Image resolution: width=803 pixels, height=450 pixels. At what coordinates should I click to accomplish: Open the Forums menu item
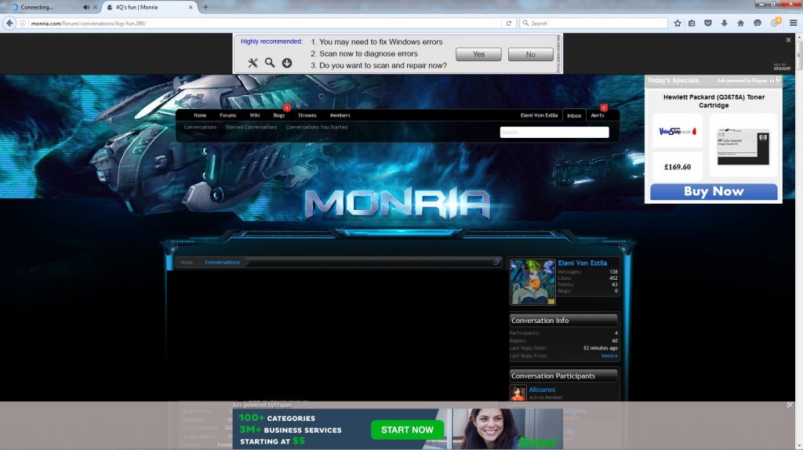227,115
